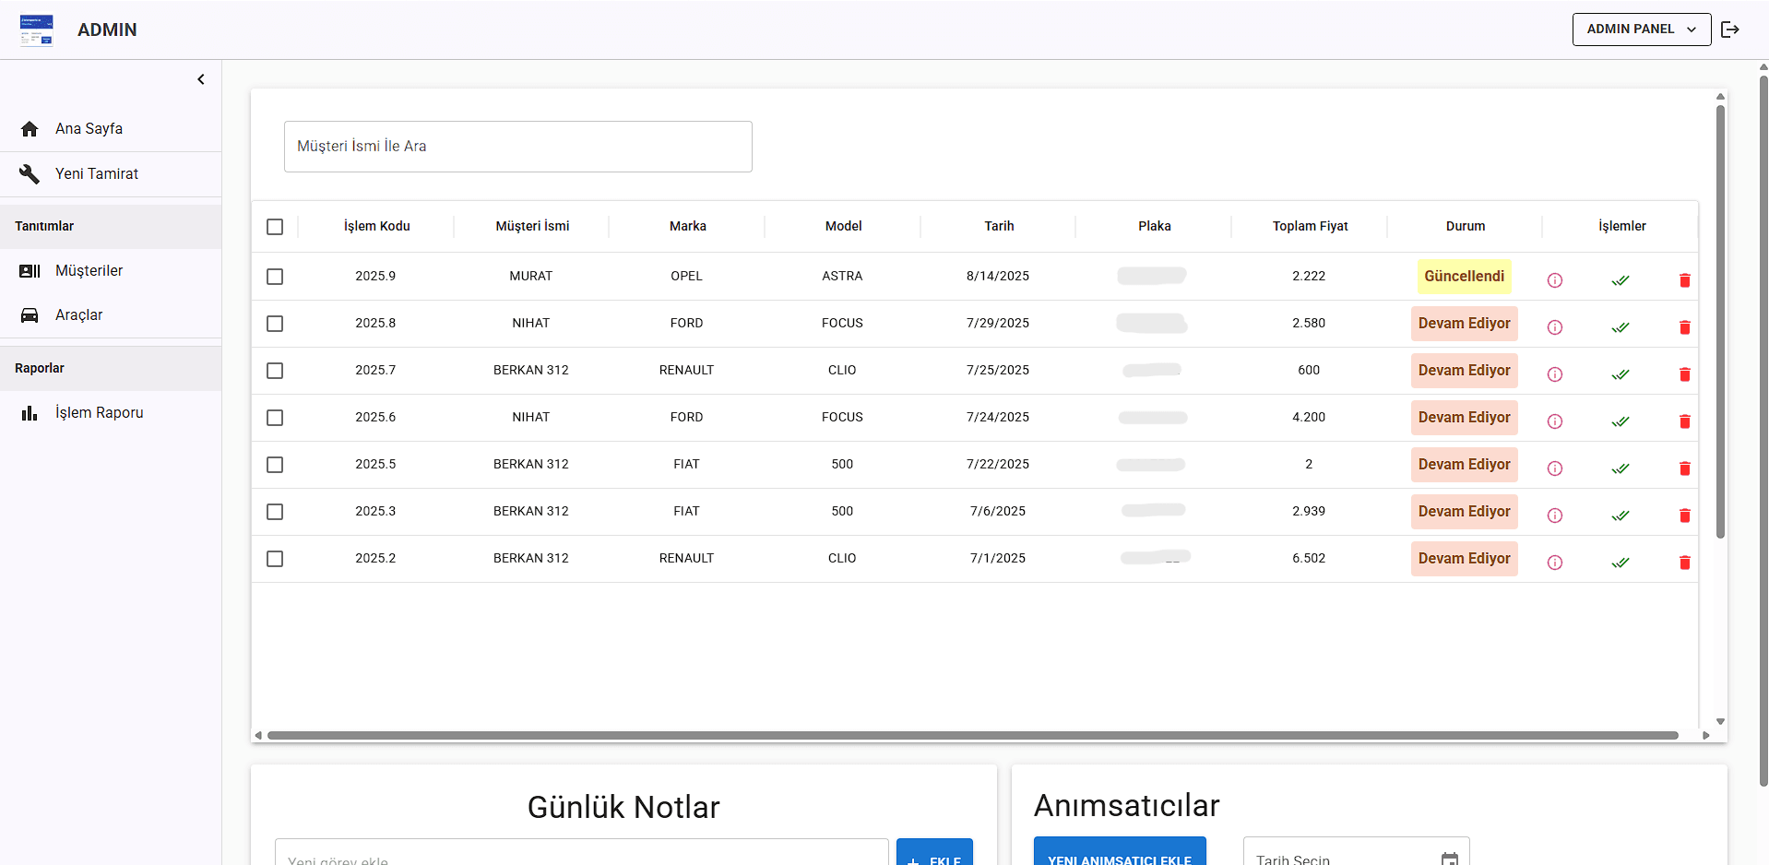Select Ana Sayfa from the sidebar menu
1769x865 pixels.
pos(89,128)
